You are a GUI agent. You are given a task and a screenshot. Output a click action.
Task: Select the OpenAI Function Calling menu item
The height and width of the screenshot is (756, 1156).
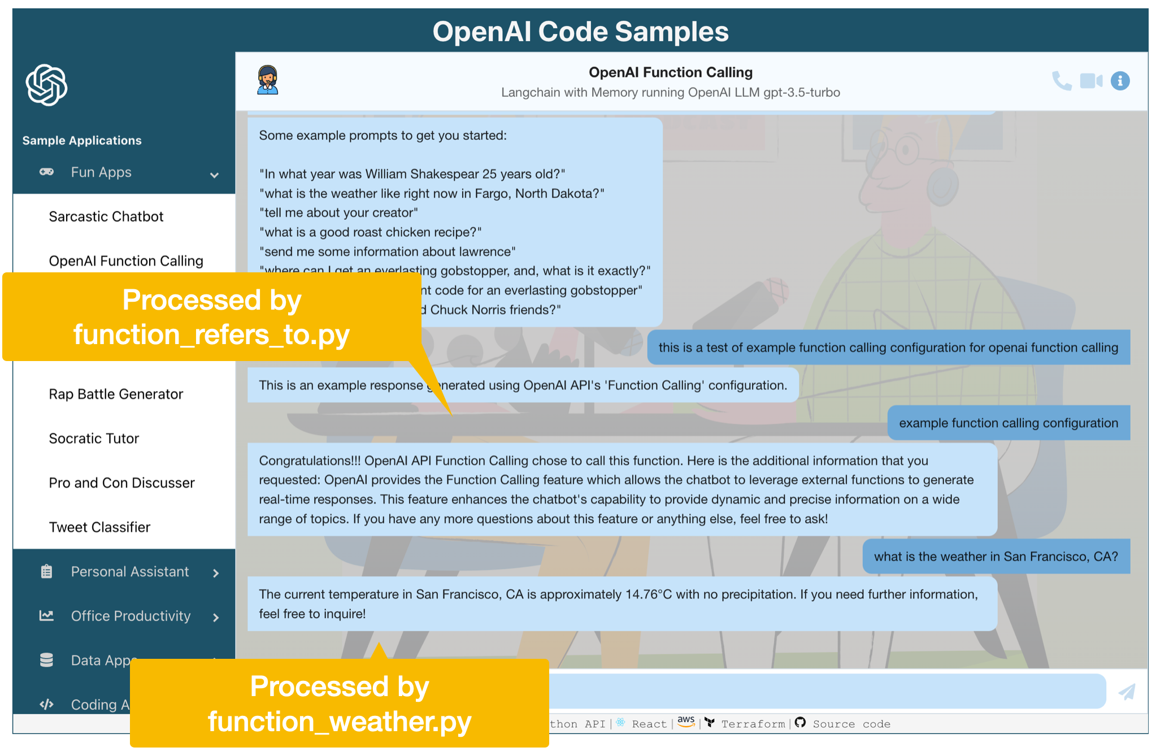point(125,260)
